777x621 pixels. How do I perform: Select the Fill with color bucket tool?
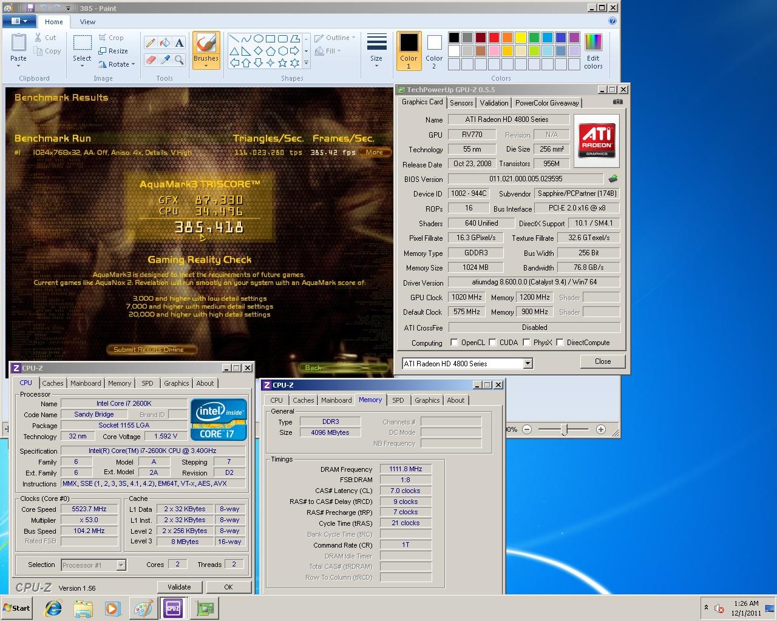[165, 42]
